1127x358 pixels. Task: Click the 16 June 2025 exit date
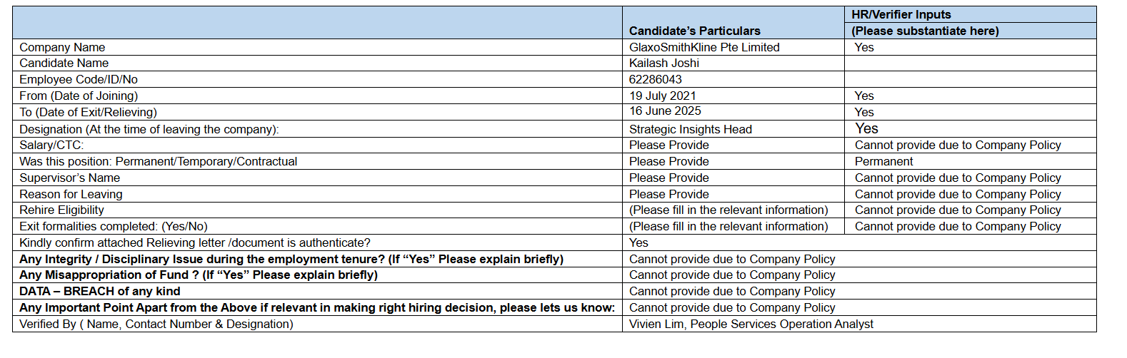pos(665,111)
